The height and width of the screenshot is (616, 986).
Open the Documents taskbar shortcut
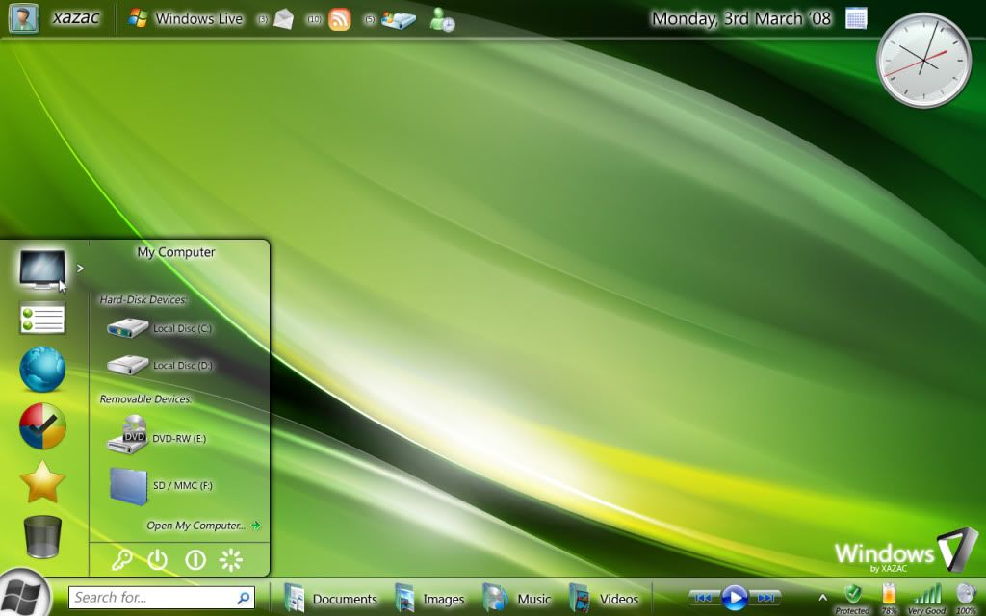coord(330,599)
